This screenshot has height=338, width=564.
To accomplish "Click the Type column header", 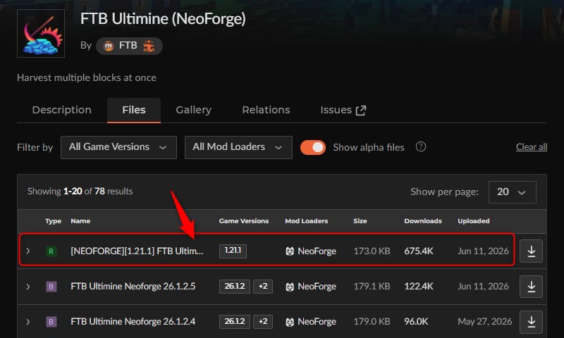I will 54,221.
